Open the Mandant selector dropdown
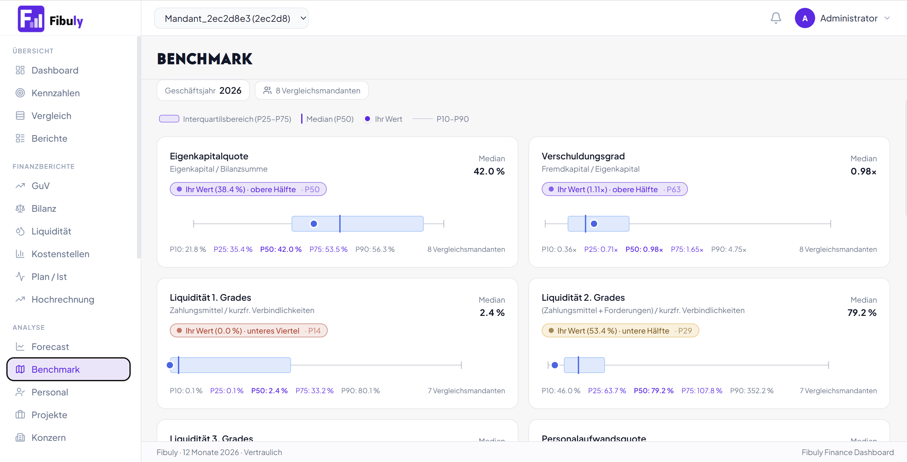Viewport: 907px width, 462px height. (x=231, y=18)
